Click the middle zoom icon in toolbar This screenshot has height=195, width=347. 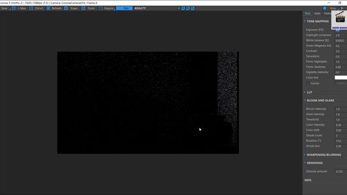coord(188,9)
